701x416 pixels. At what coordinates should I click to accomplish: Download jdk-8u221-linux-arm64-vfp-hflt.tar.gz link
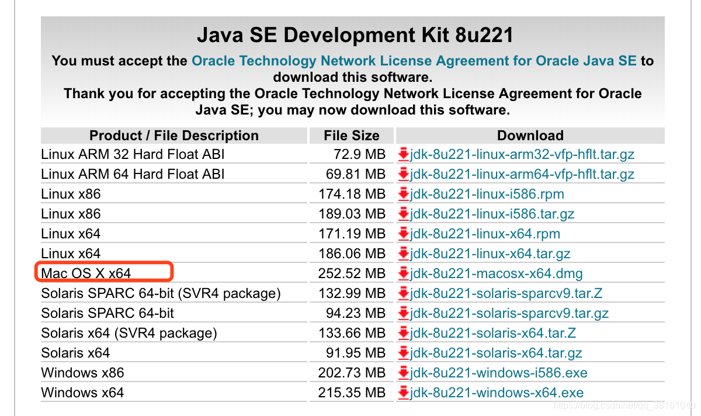click(x=522, y=175)
